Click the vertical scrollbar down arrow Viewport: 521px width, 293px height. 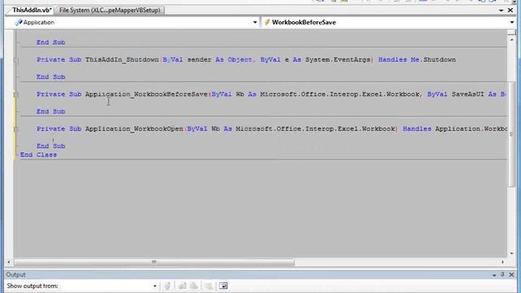click(512, 254)
